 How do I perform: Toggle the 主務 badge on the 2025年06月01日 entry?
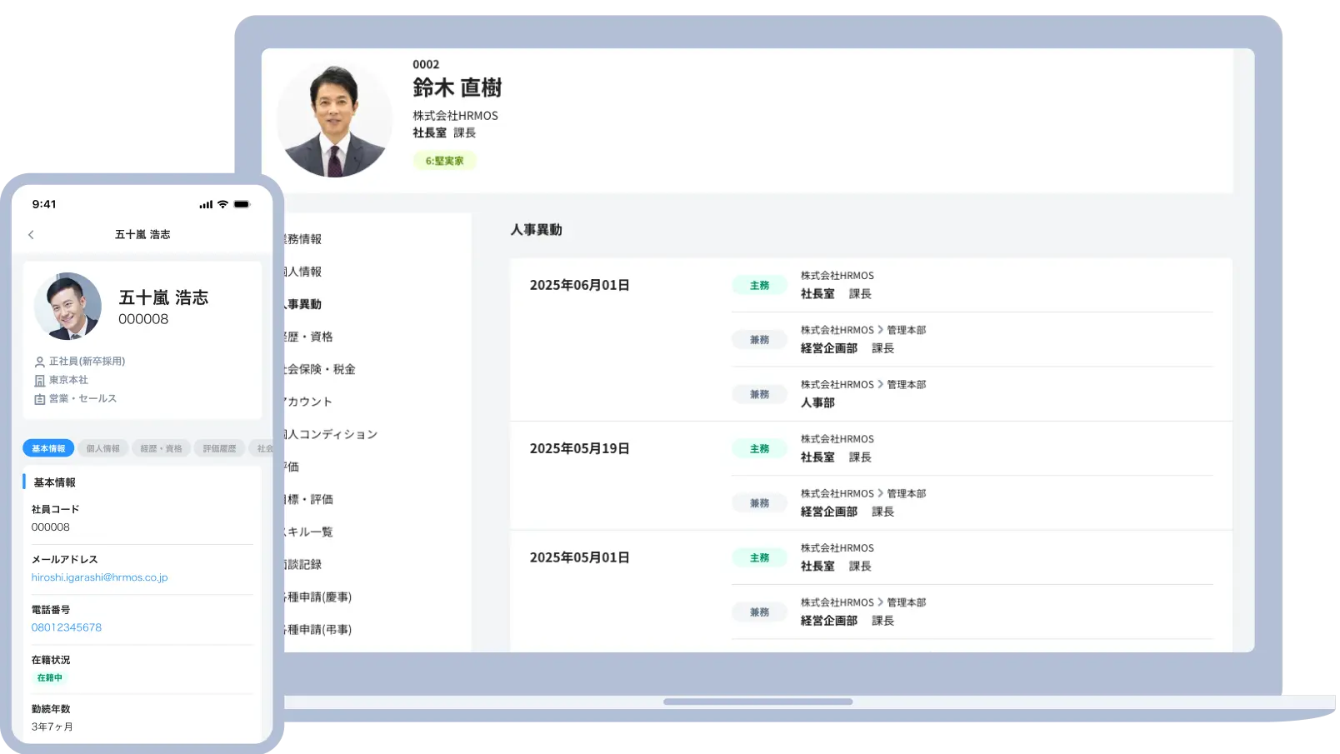tap(759, 284)
